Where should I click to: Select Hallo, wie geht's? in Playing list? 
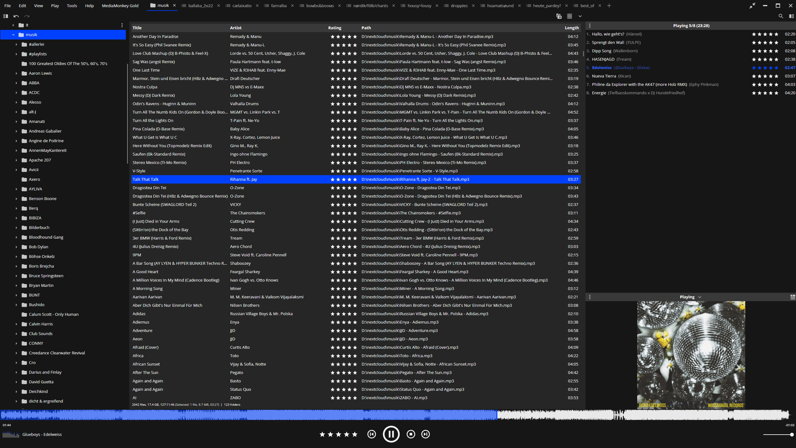click(691, 34)
